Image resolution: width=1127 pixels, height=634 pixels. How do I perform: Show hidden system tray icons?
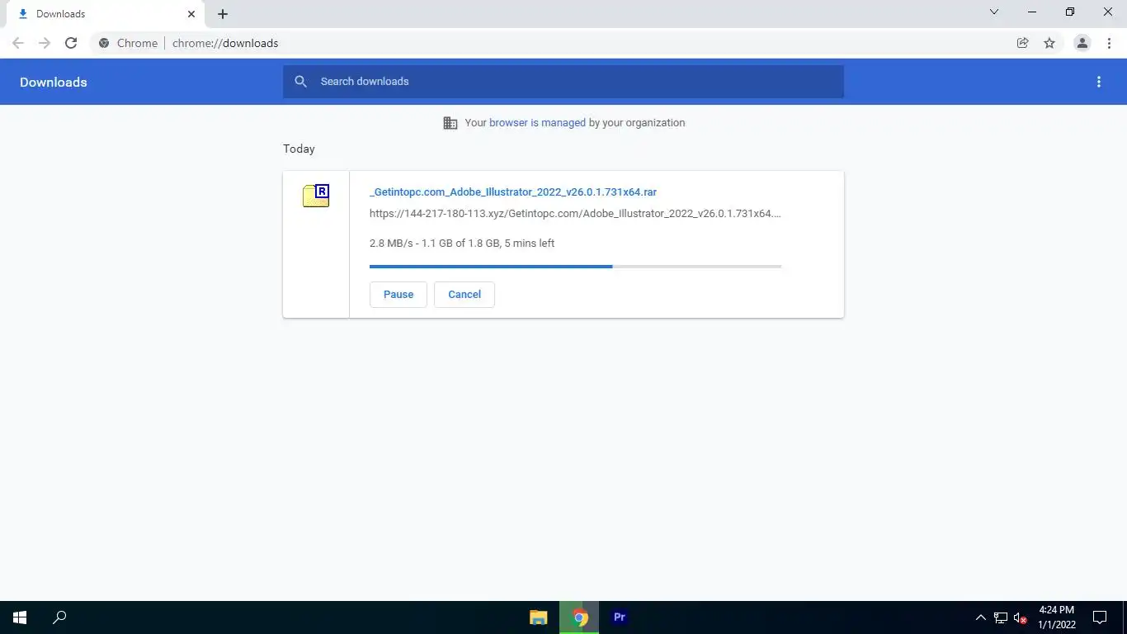click(x=981, y=617)
